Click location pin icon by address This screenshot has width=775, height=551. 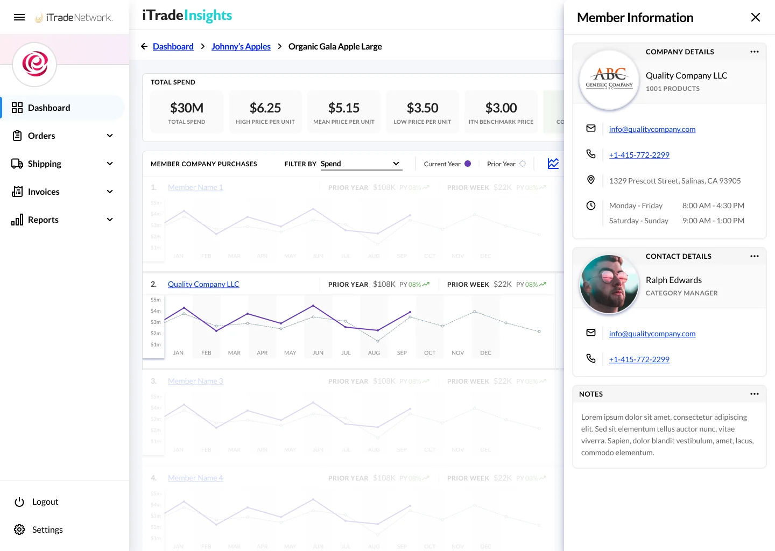[591, 180]
